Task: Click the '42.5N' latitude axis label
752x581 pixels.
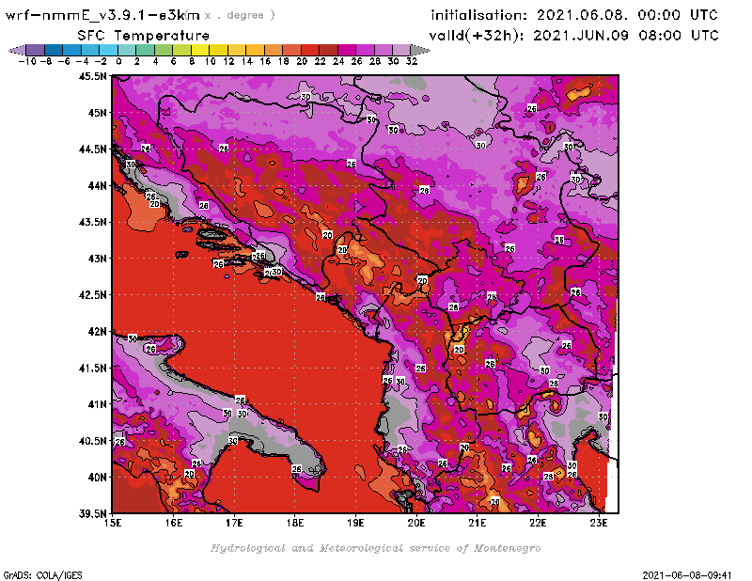Action: click(92, 295)
